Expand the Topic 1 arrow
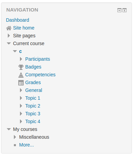Image resolution: width=134 pixels, height=156 pixels. coord(21,98)
